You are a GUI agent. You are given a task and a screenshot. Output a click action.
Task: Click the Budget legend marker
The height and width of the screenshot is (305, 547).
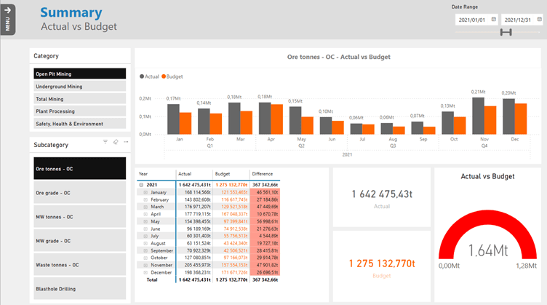click(164, 76)
